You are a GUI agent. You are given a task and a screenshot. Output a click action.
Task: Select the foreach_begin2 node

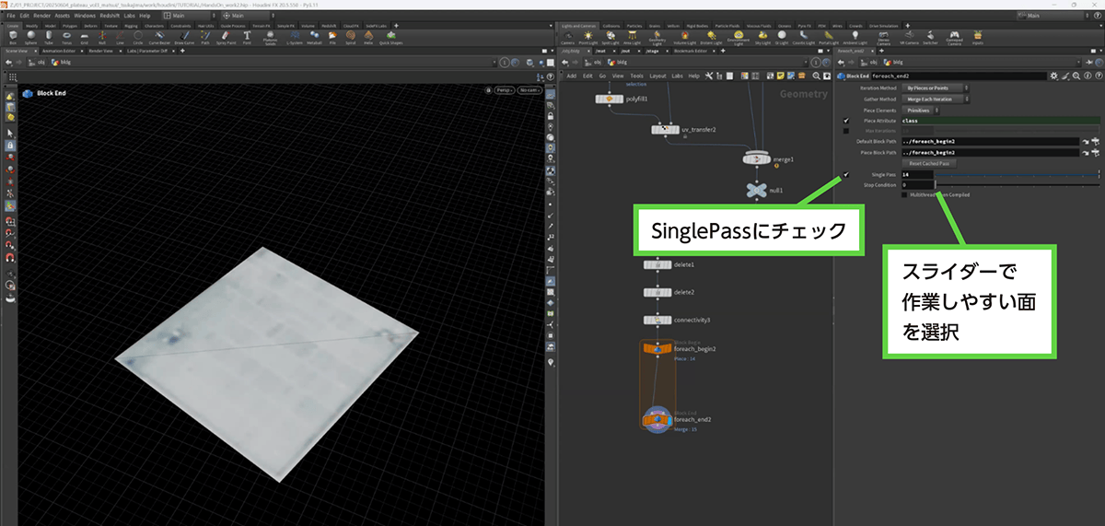(x=656, y=349)
